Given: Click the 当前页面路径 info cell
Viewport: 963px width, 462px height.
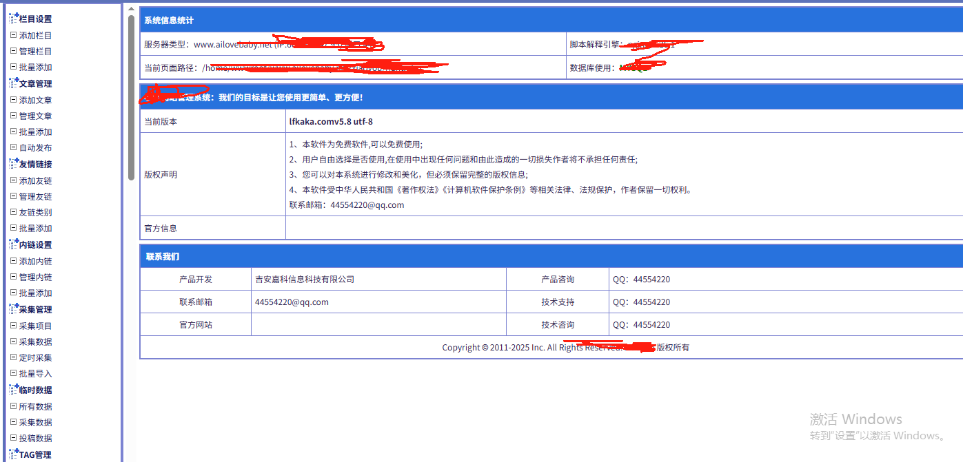Looking at the screenshot, I should pos(353,67).
